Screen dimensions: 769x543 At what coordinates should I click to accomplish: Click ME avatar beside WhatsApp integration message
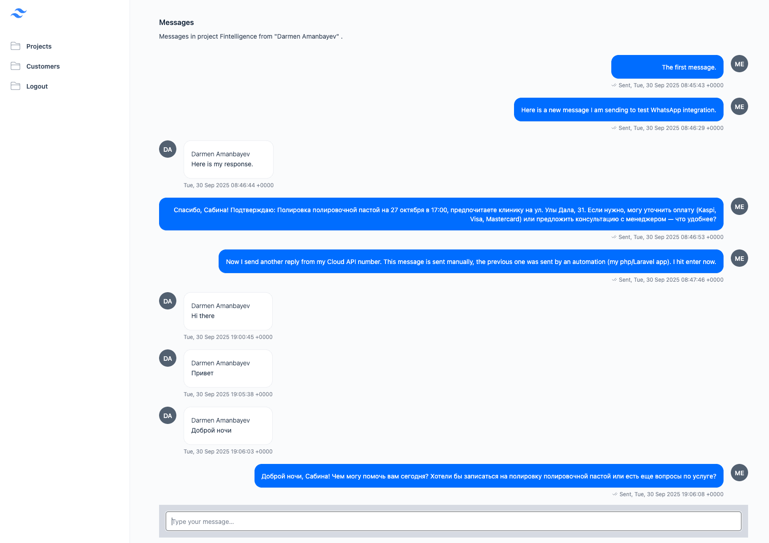point(739,107)
